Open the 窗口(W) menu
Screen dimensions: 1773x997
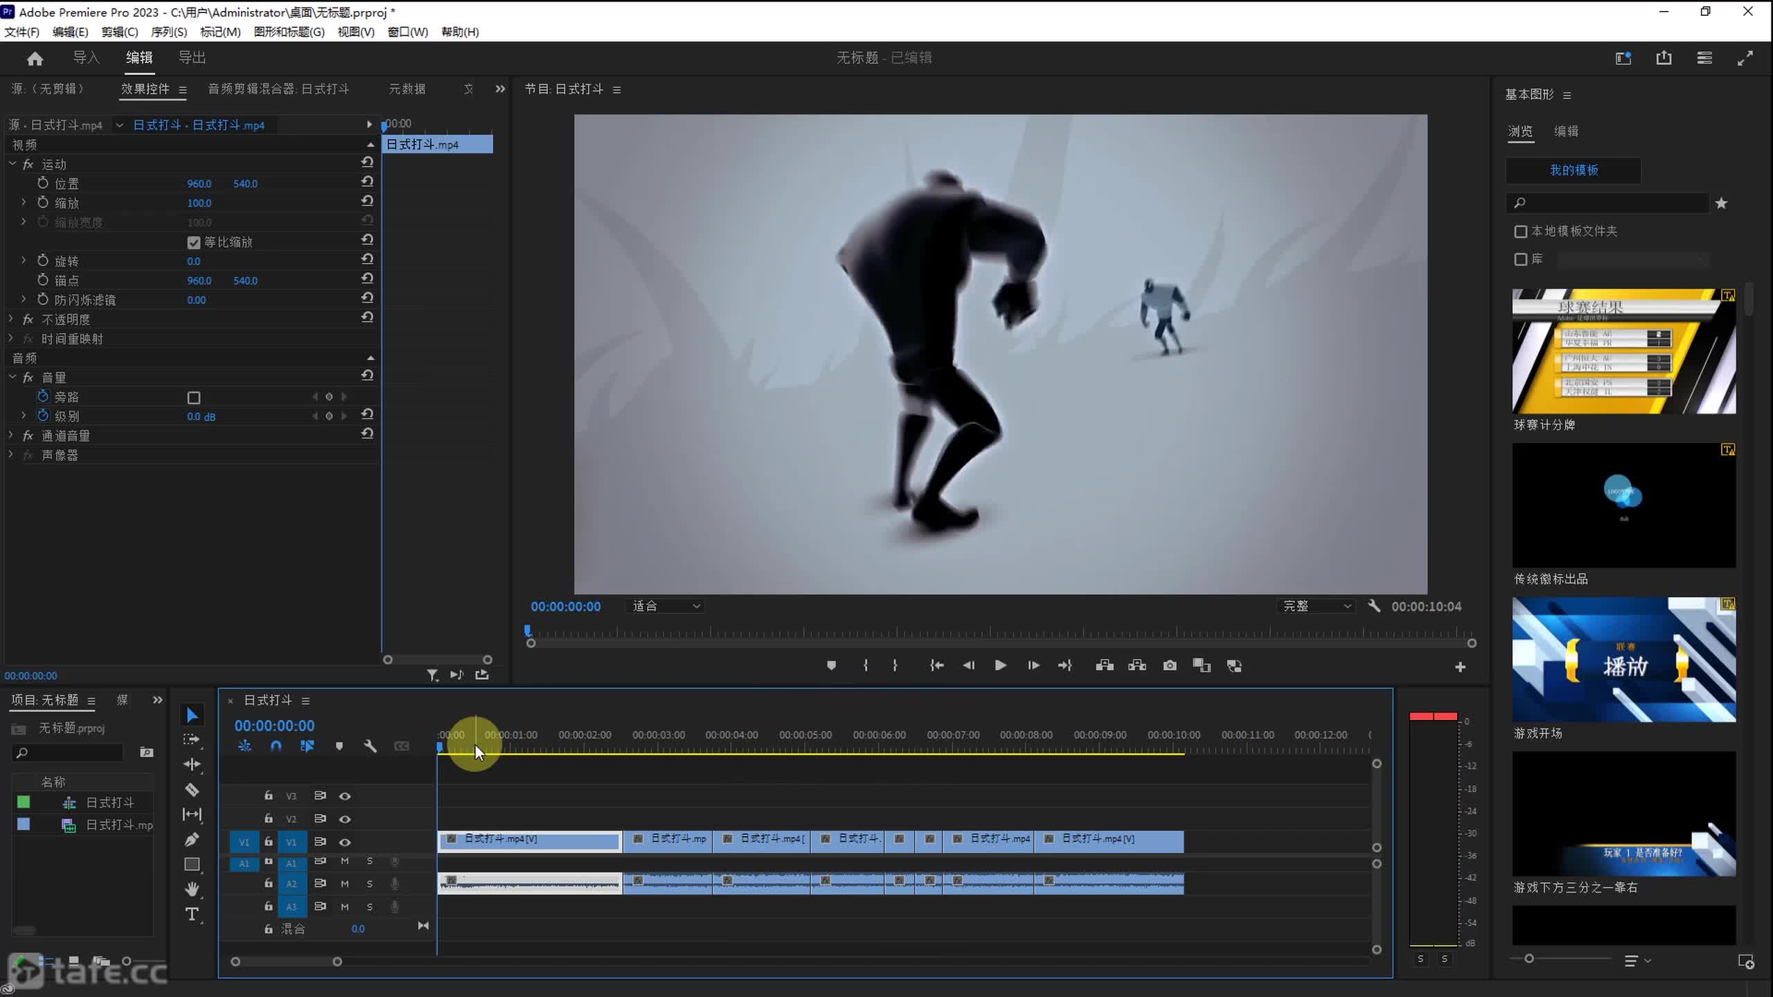[x=407, y=32]
